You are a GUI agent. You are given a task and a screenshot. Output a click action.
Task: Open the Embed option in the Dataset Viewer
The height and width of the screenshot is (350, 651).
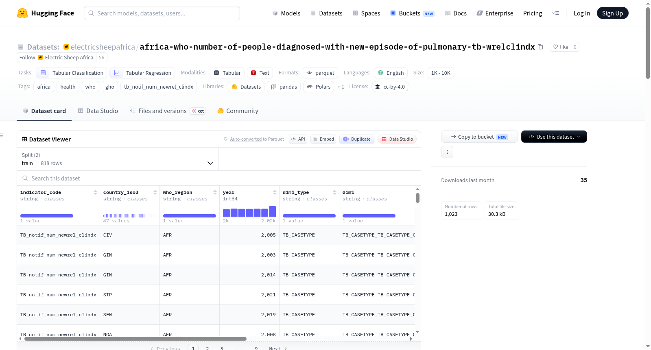tap(323, 139)
